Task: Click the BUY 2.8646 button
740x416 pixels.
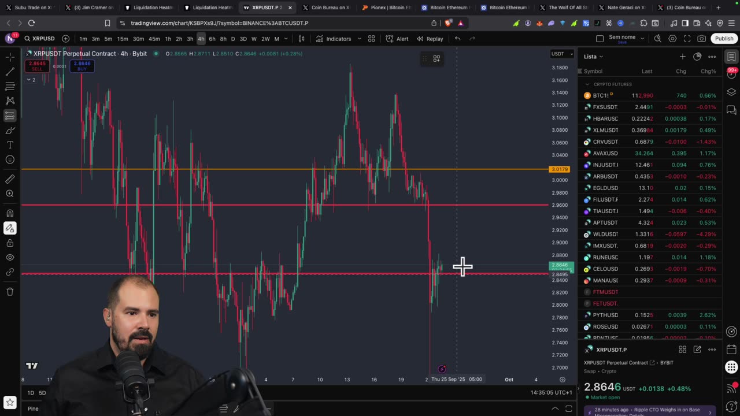Action: click(x=82, y=66)
